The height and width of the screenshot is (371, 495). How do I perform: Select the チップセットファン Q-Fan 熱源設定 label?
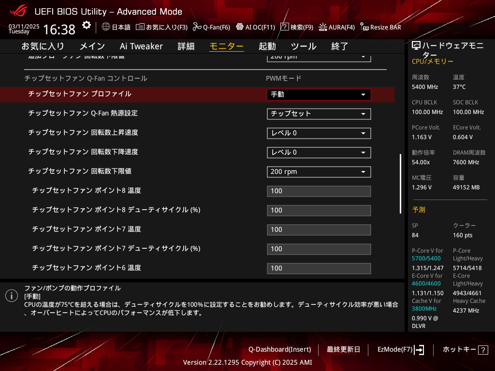pos(83,113)
